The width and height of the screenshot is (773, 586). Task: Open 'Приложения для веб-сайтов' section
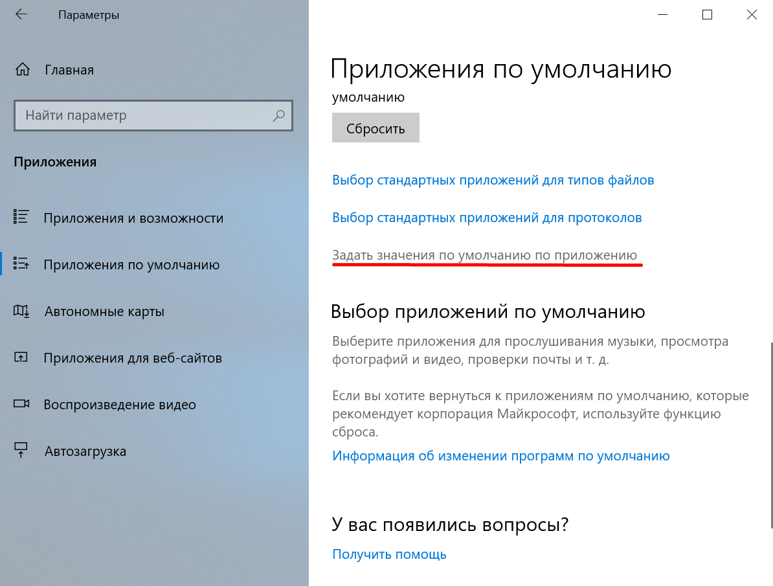coord(133,357)
